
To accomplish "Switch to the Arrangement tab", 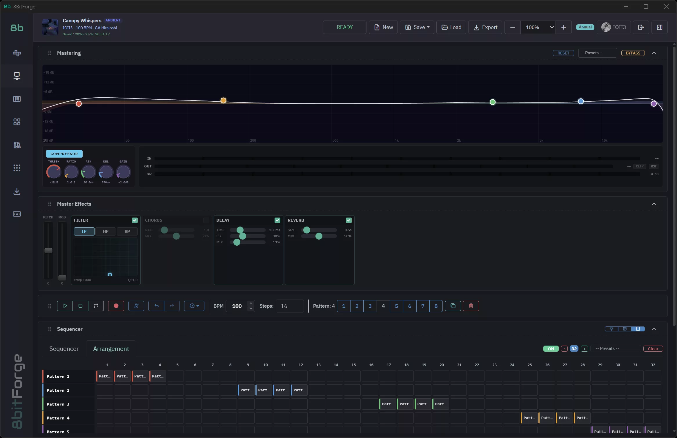I will tap(111, 348).
